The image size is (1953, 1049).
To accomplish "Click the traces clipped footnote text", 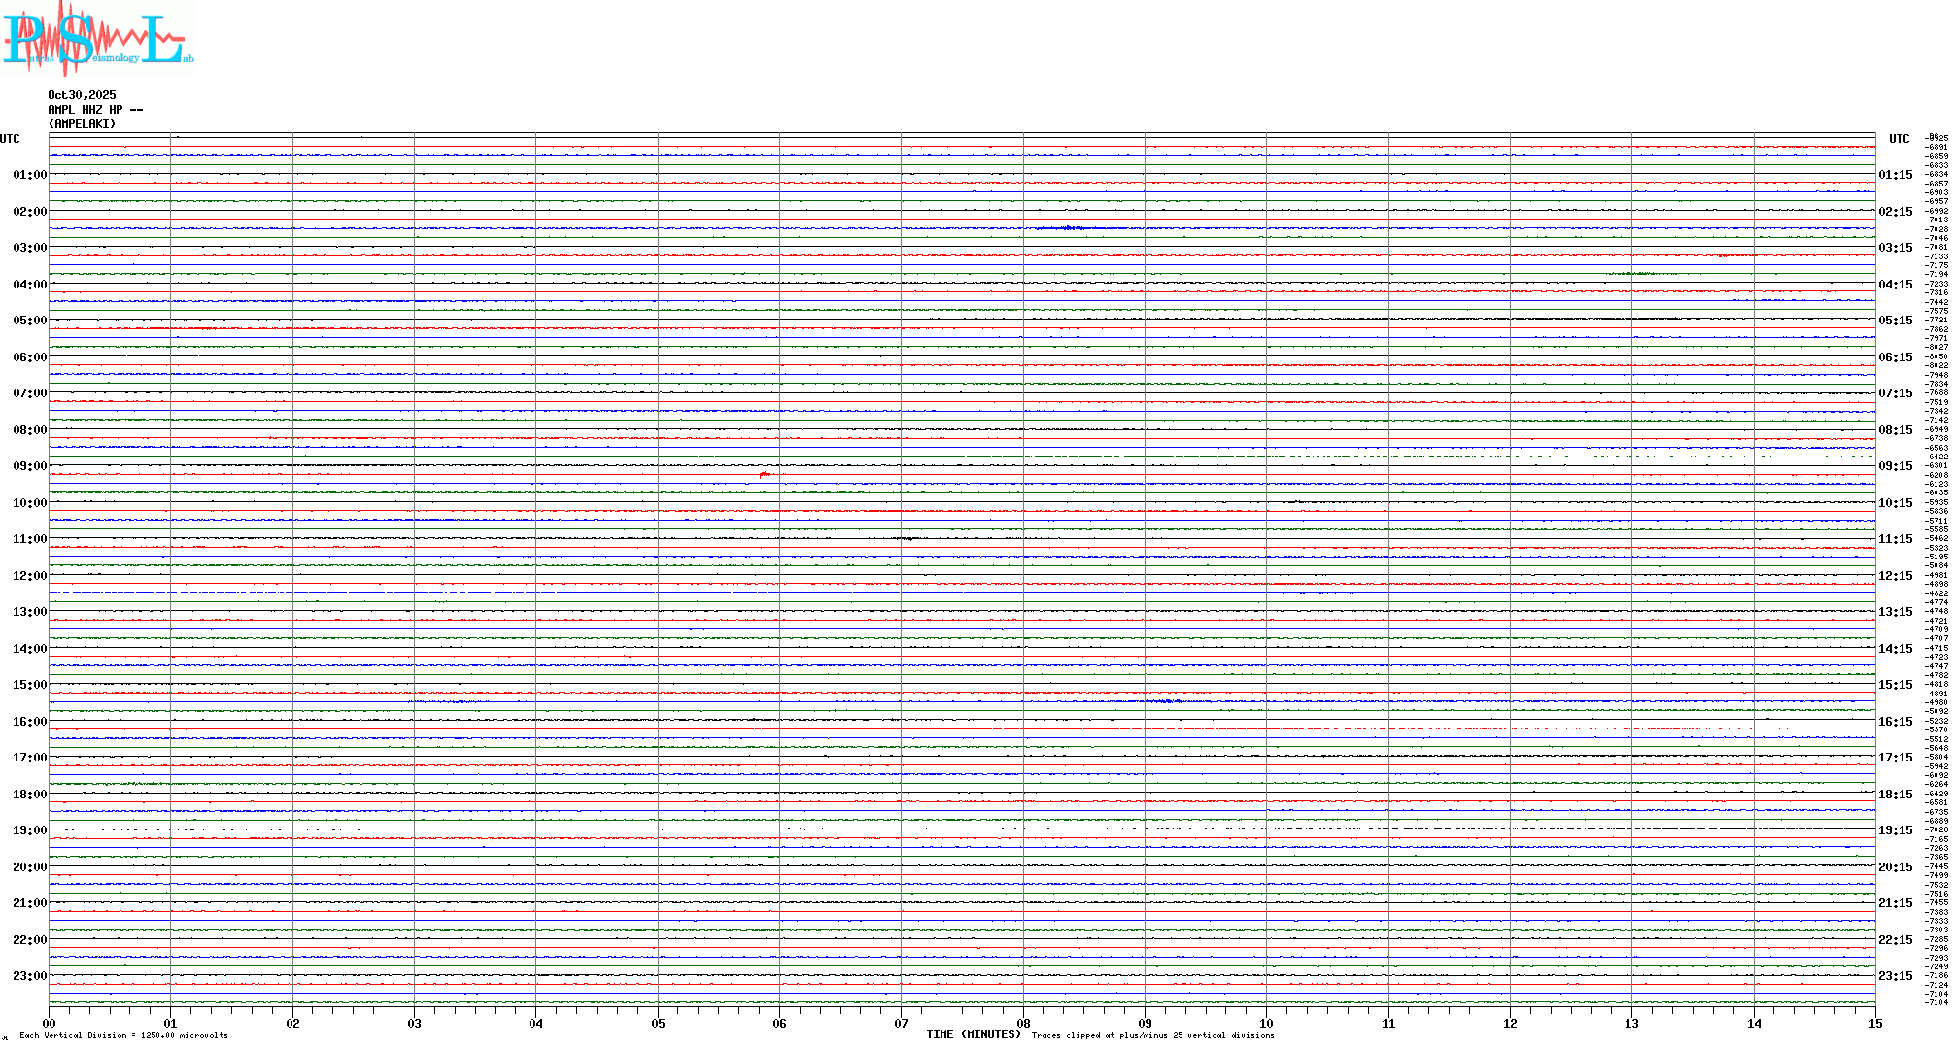I will click(1152, 1035).
